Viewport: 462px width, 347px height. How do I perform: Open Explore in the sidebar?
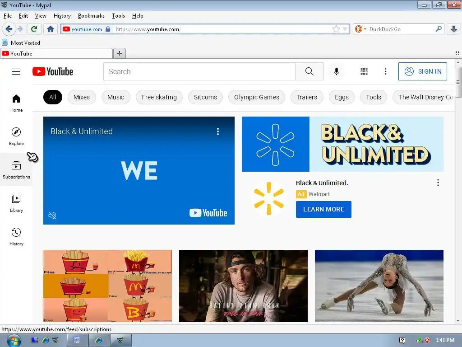[17, 136]
